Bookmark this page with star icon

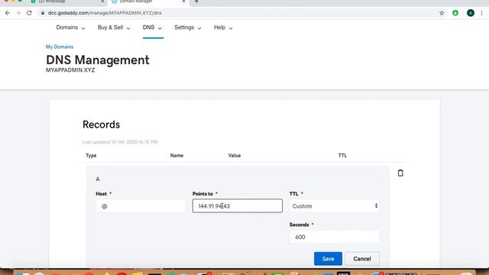tap(442, 13)
